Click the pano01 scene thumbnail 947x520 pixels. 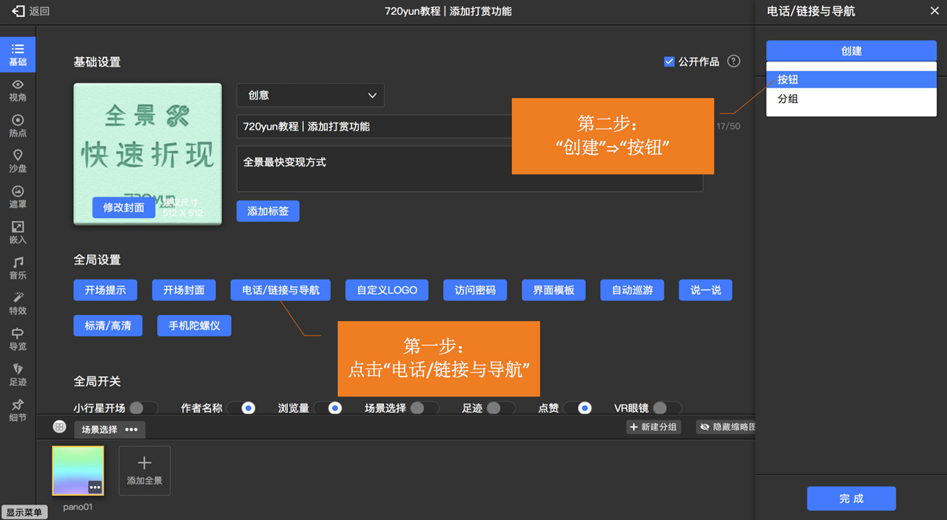tap(78, 470)
